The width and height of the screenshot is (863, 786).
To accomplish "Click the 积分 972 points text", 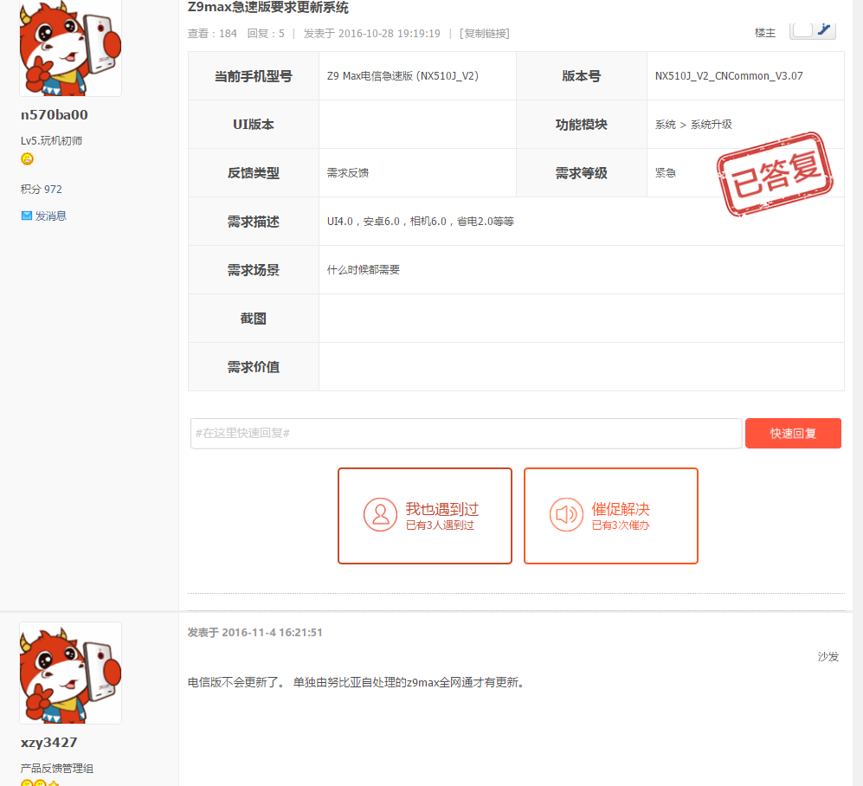I will [42, 190].
